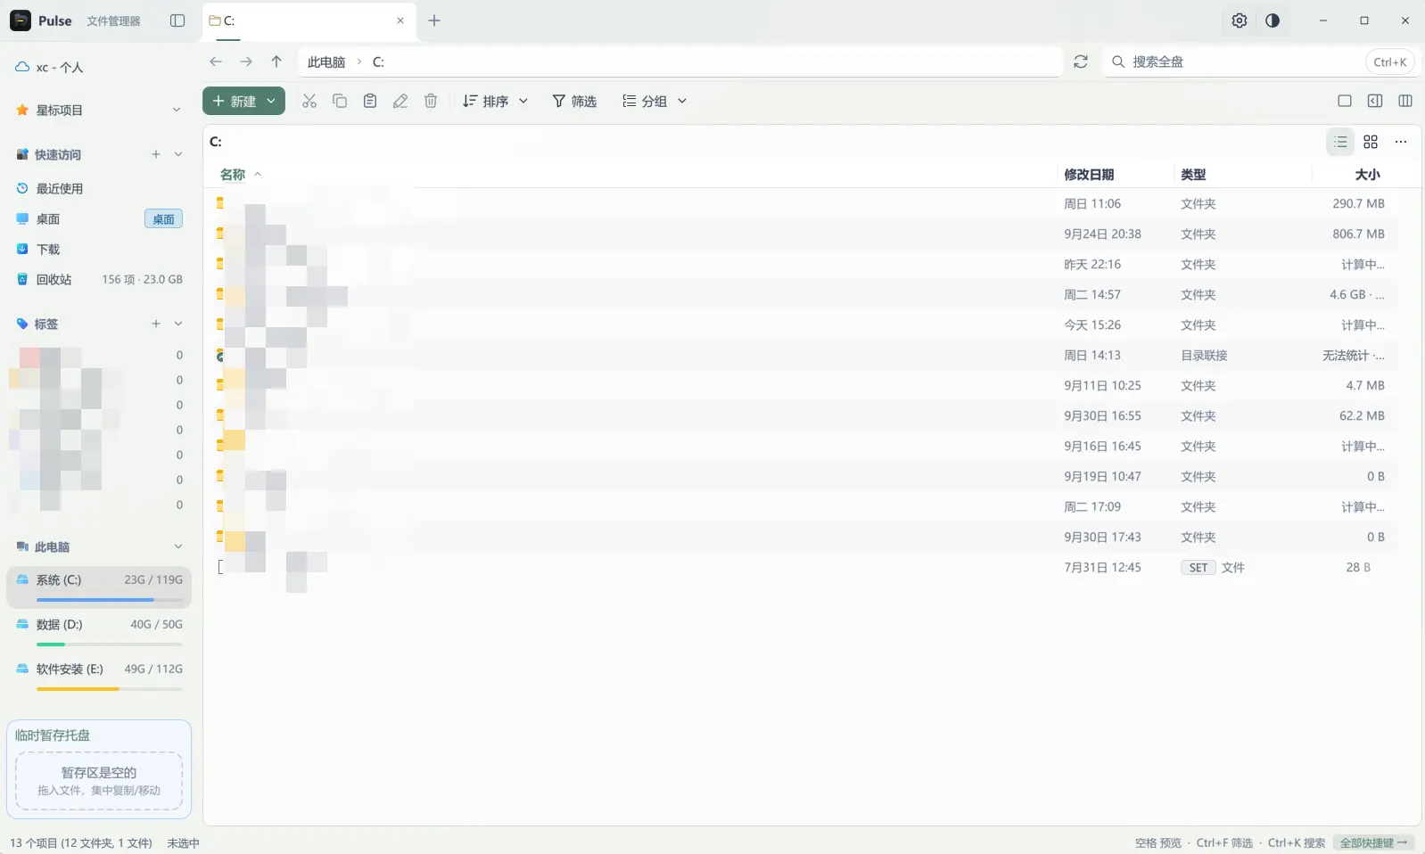
Task: Open 最近使用 in sidebar
Action: click(x=99, y=188)
